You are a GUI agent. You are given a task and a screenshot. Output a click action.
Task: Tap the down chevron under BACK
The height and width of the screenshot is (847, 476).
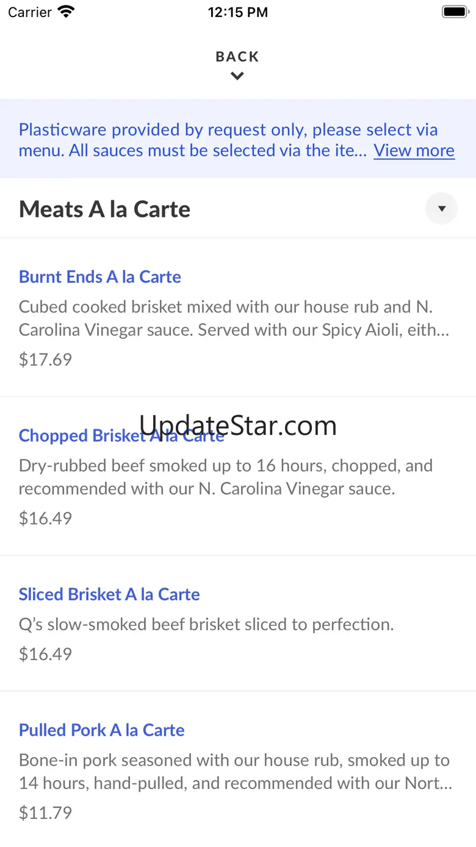click(237, 76)
